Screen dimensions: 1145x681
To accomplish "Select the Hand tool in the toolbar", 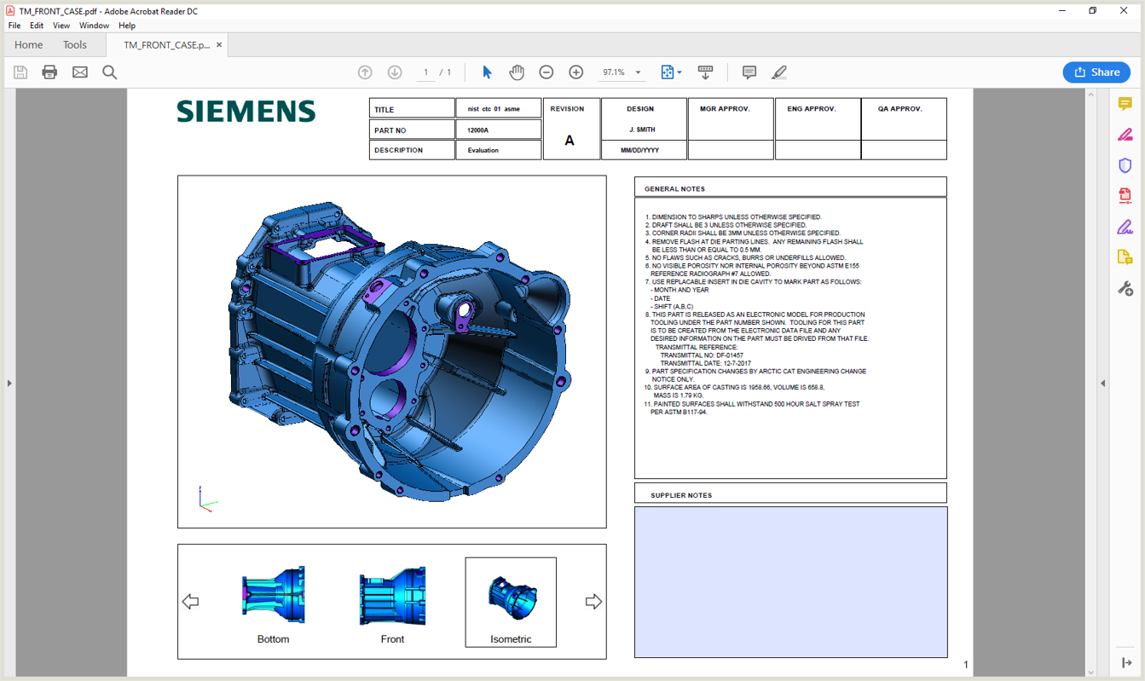I will (x=517, y=72).
